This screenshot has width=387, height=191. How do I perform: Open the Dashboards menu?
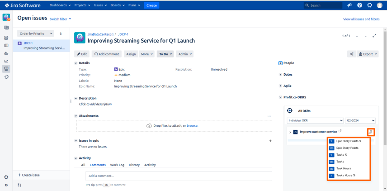click(x=60, y=5)
